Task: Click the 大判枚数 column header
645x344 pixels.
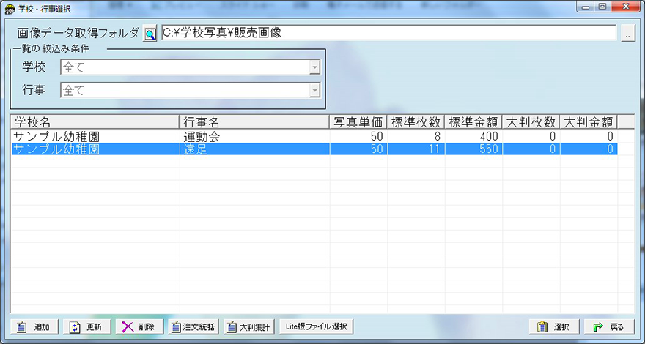Action: pyautogui.click(x=531, y=121)
